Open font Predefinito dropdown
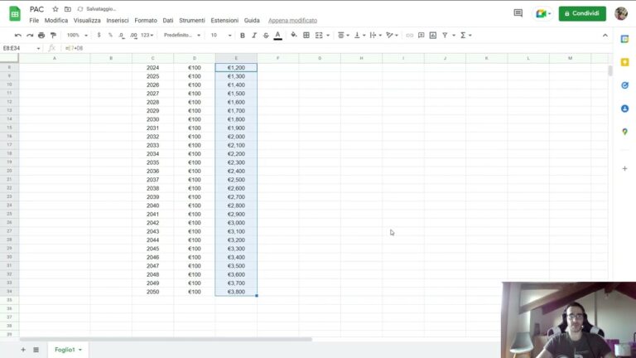This screenshot has height=358, width=636. click(181, 36)
